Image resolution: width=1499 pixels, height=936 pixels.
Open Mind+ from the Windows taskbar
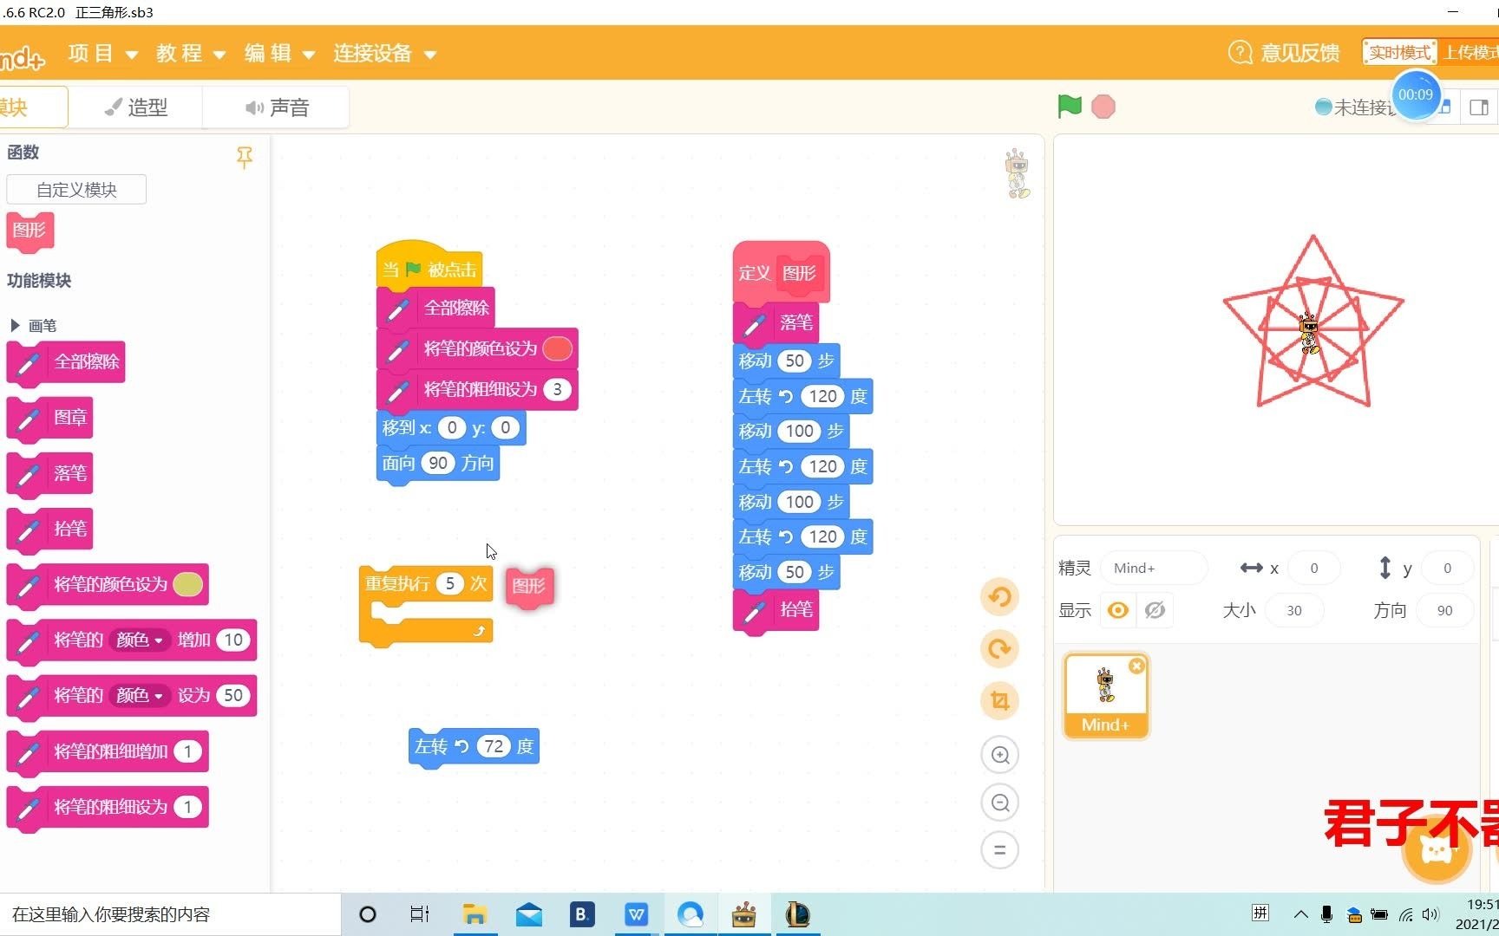pyautogui.click(x=744, y=914)
